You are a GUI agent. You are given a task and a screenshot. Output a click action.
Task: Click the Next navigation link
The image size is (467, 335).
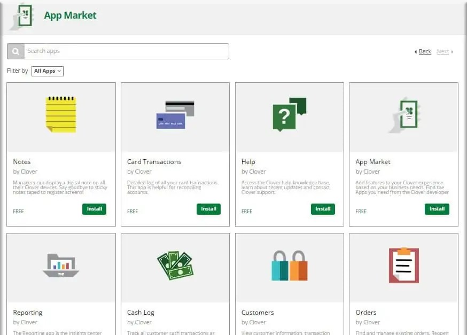[442, 51]
